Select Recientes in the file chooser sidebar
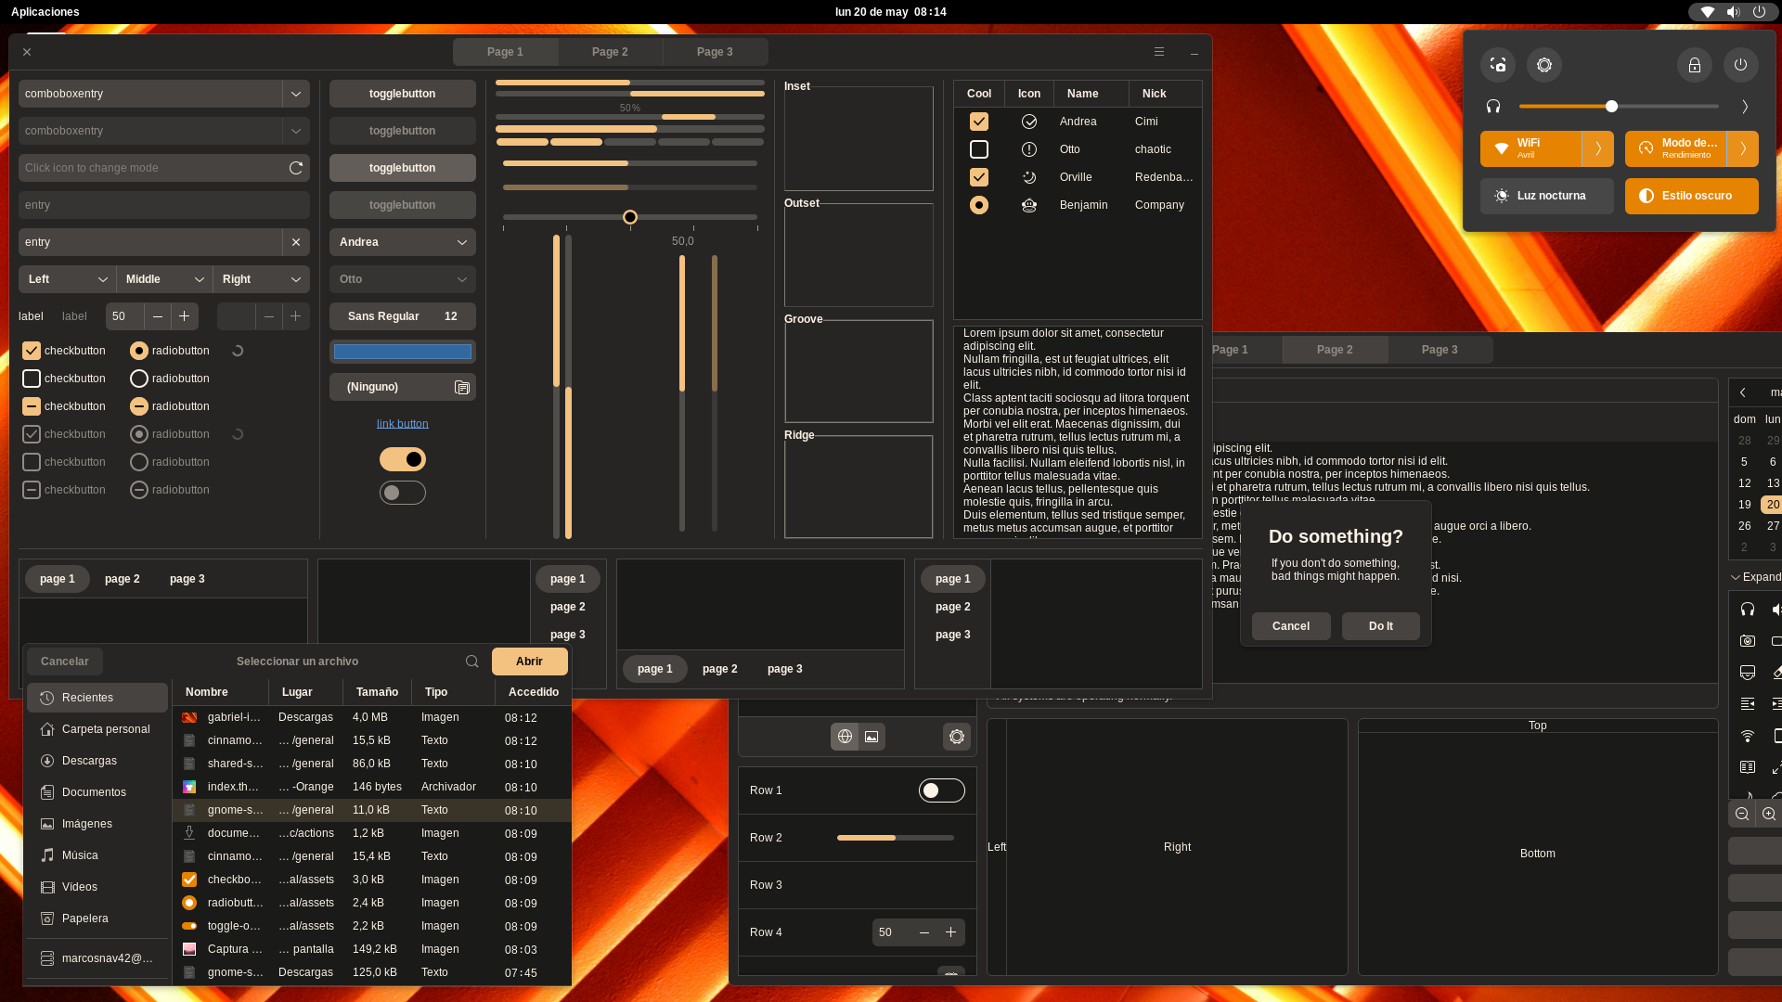 pyautogui.click(x=97, y=698)
